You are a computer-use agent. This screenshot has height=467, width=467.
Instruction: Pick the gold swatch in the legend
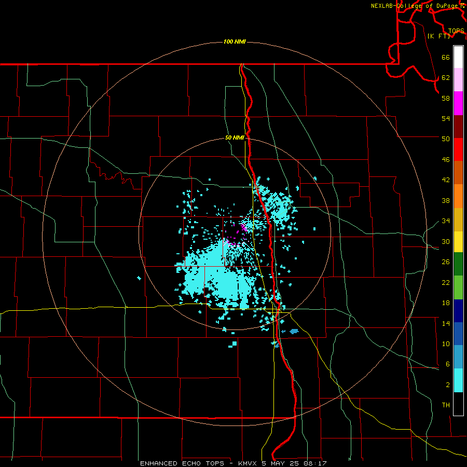point(458,219)
